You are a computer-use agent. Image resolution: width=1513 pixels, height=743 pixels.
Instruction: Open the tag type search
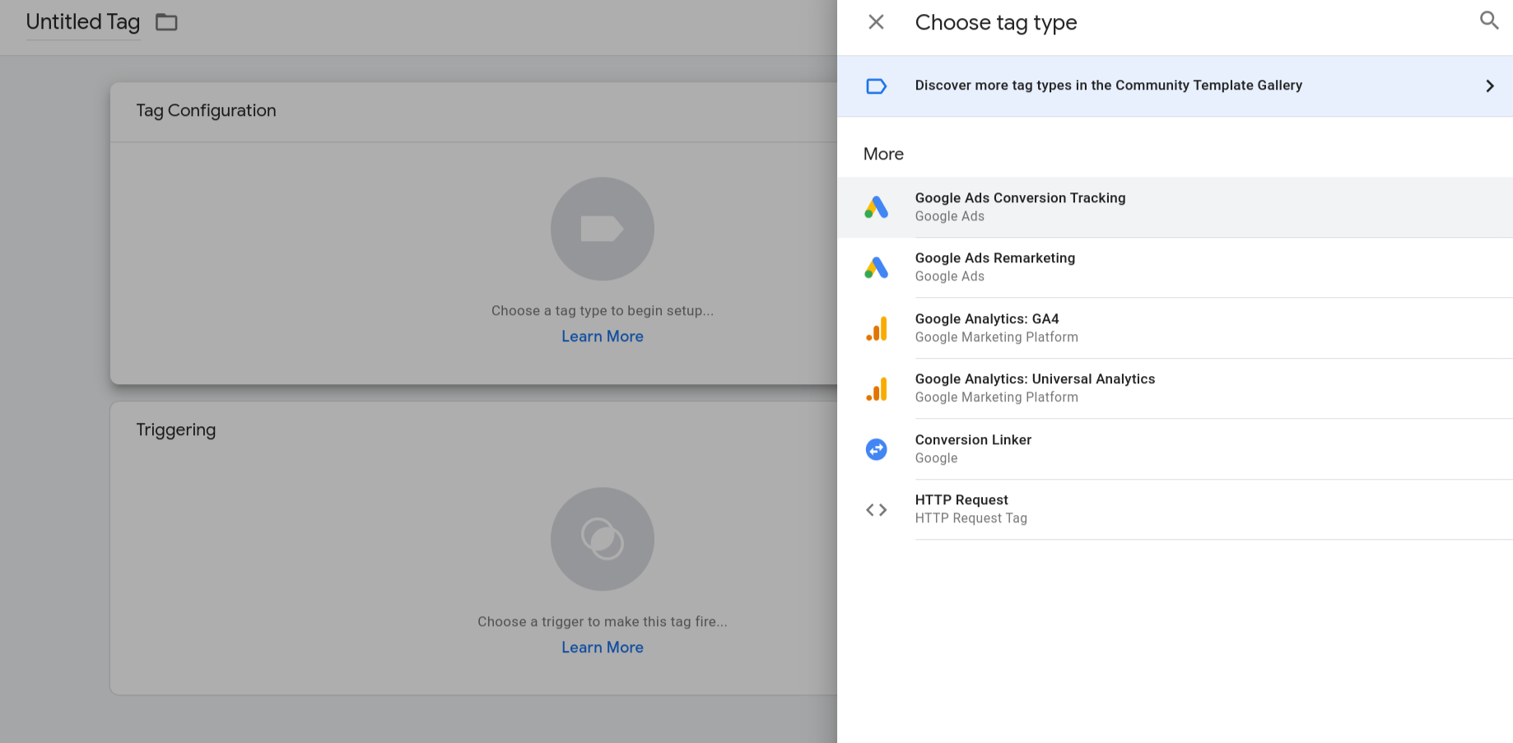pos(1488,21)
